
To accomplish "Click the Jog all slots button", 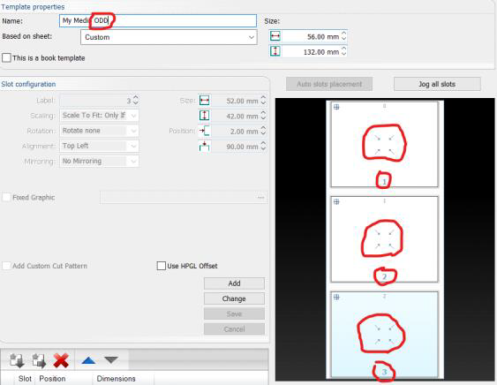I will pyautogui.click(x=437, y=84).
